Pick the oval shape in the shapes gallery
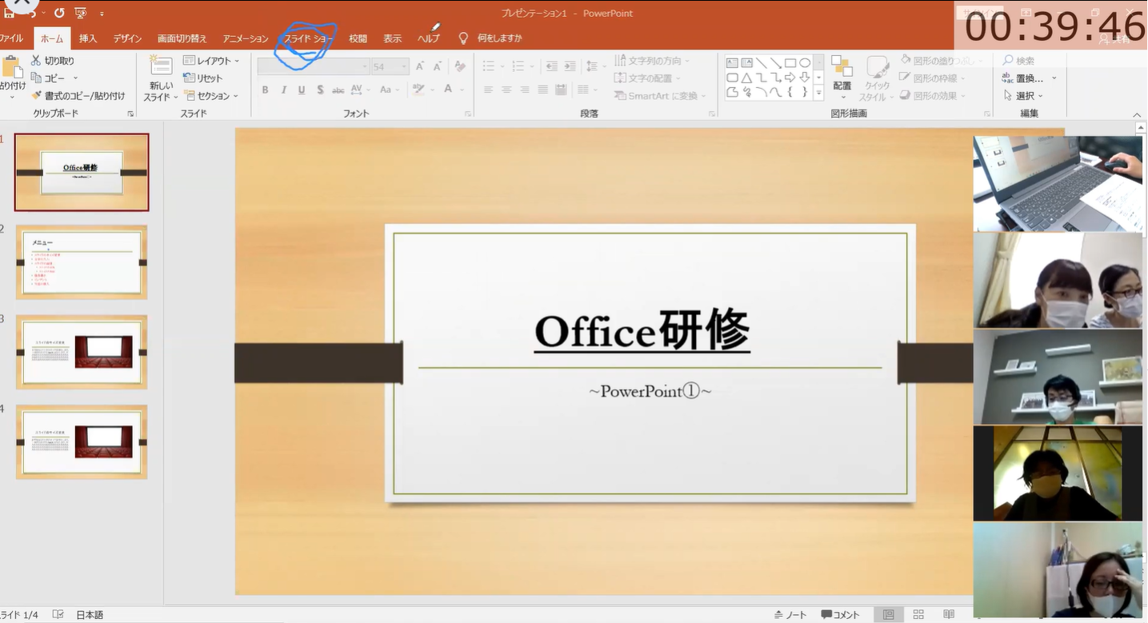 pos(805,62)
